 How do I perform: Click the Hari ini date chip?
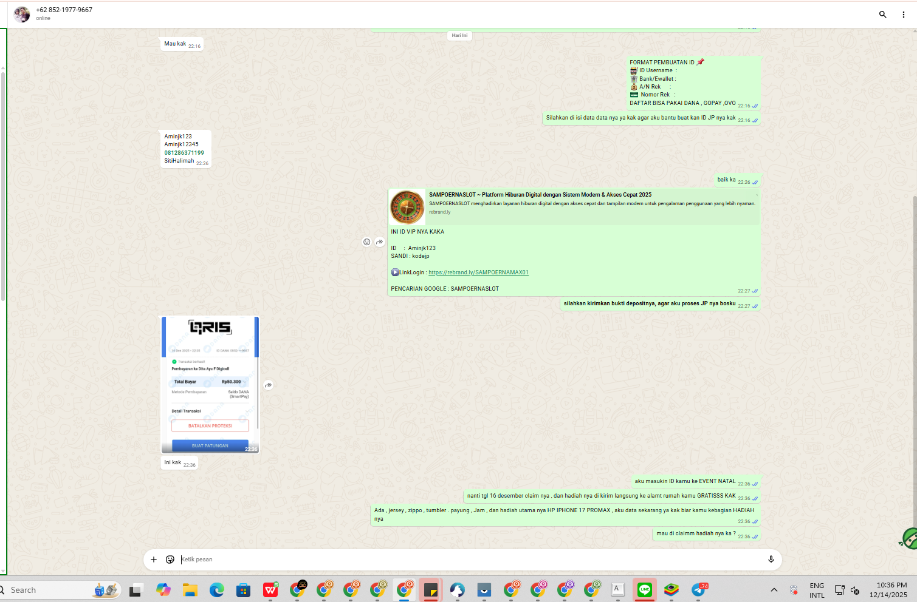click(460, 36)
